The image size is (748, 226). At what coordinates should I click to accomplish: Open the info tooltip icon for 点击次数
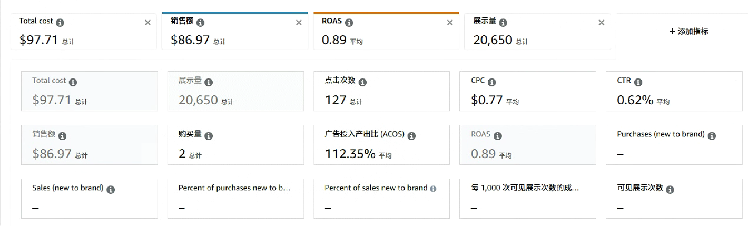(x=362, y=82)
